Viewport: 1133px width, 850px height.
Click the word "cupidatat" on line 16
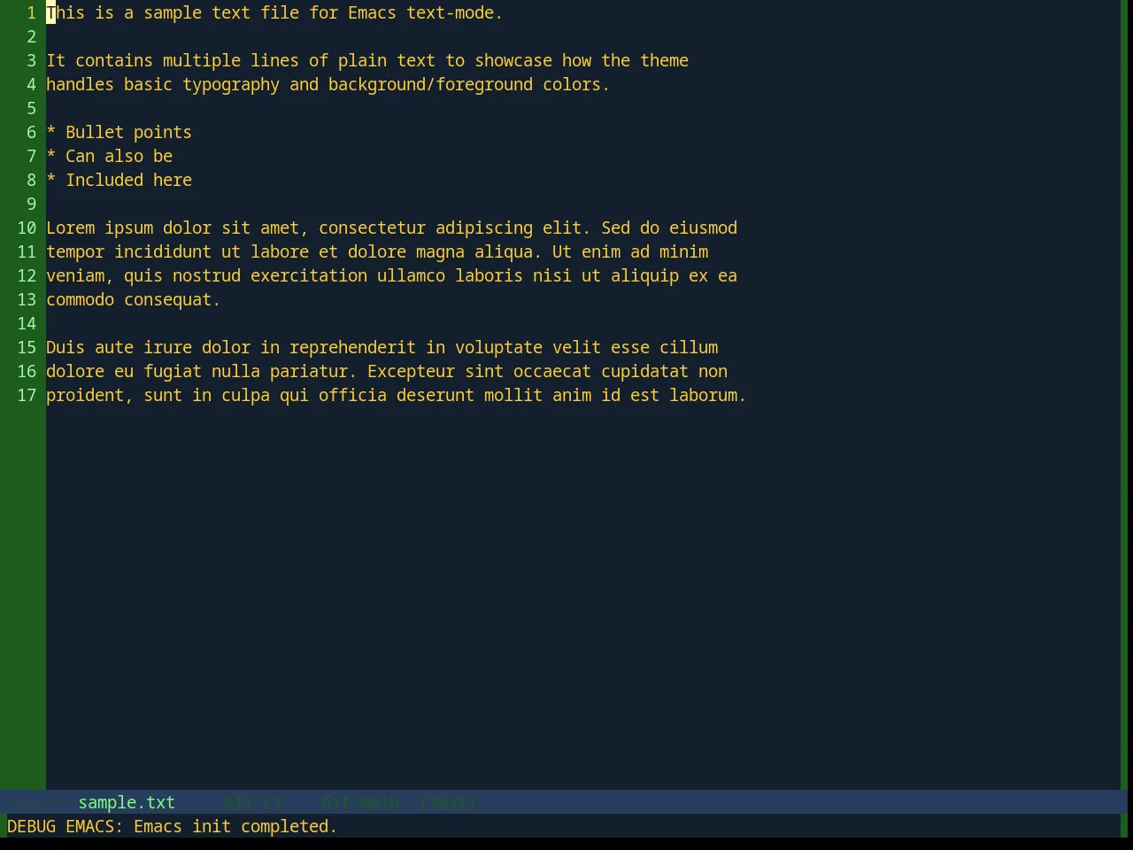pyautogui.click(x=644, y=372)
